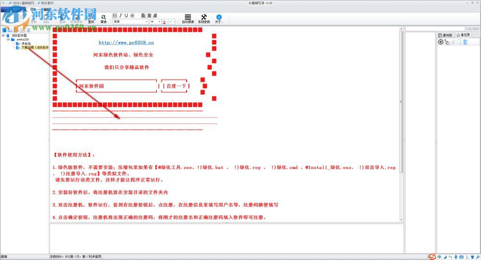Toggle underline formatting
The width and height of the screenshot is (481, 260).
tap(126, 15)
